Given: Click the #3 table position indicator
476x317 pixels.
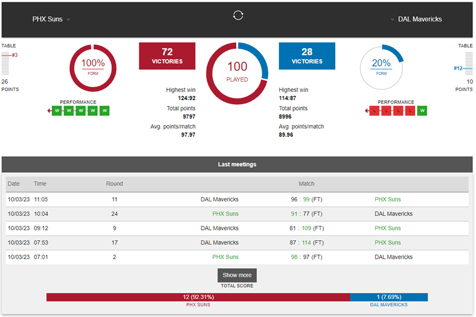Looking at the screenshot, I should 14,55.
